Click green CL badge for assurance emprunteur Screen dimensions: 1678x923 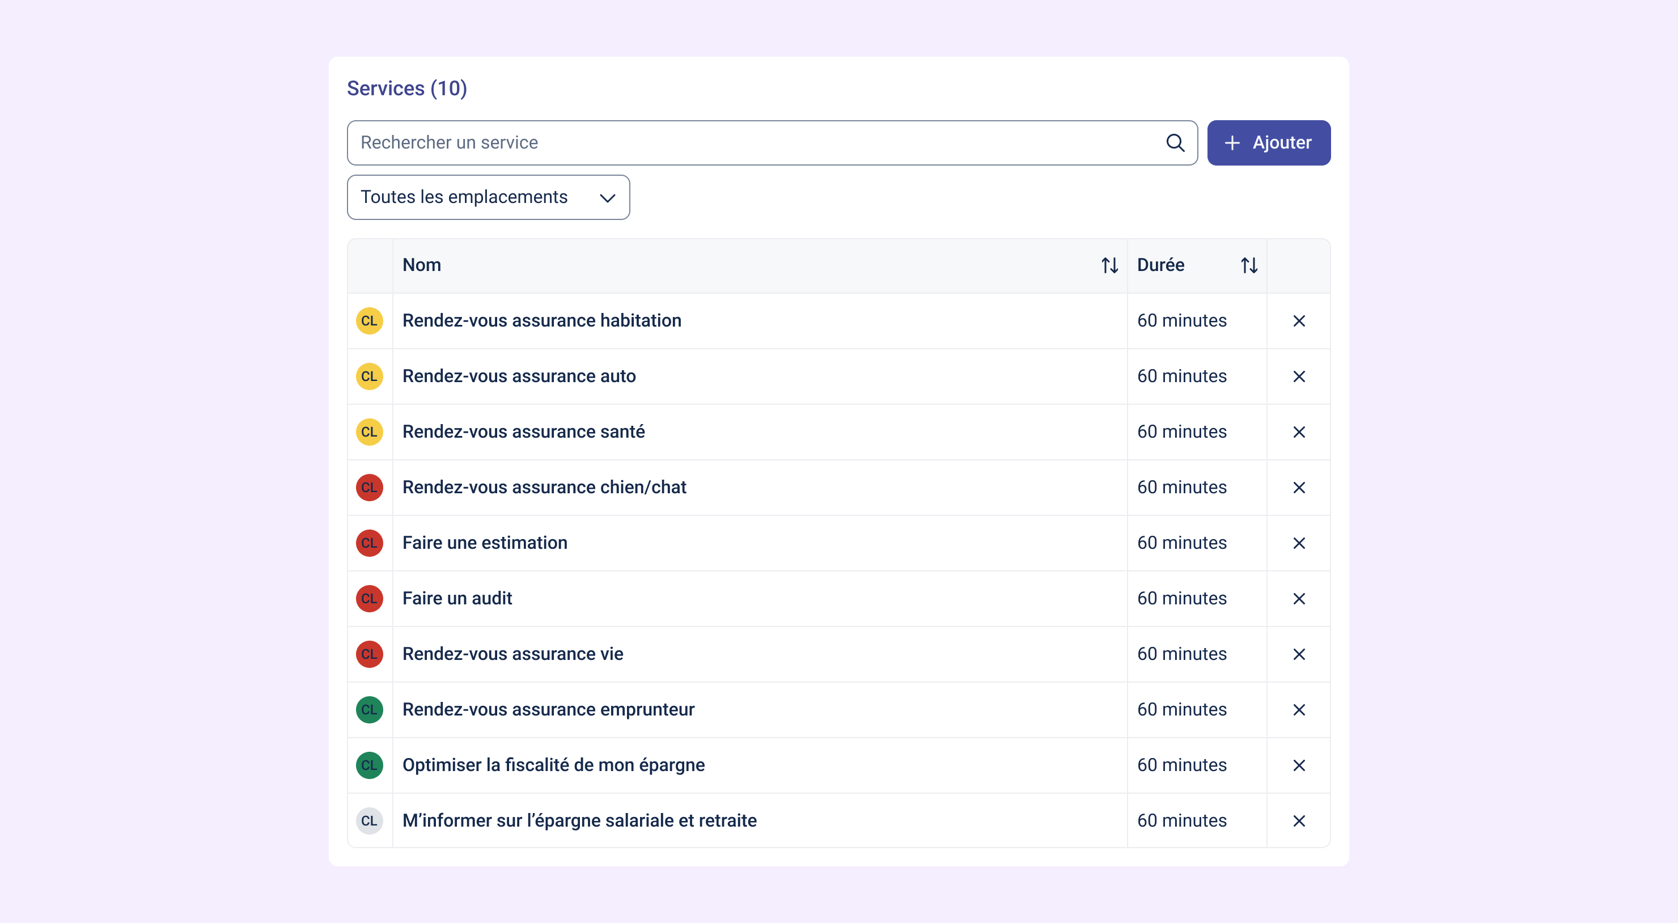click(x=370, y=710)
